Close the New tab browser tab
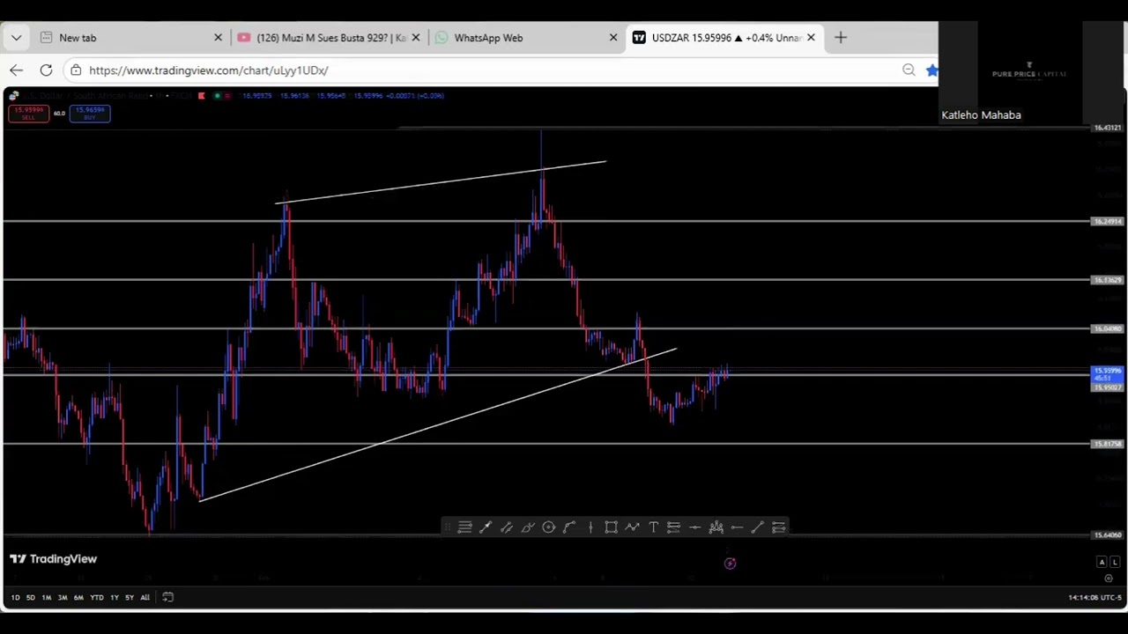The image size is (1128, 634). click(x=219, y=38)
